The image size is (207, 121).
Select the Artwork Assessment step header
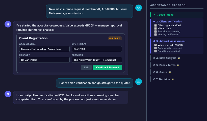(171, 41)
